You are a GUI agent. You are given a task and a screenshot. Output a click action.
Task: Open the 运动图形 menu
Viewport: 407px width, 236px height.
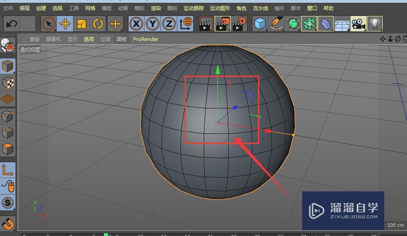[220, 8]
